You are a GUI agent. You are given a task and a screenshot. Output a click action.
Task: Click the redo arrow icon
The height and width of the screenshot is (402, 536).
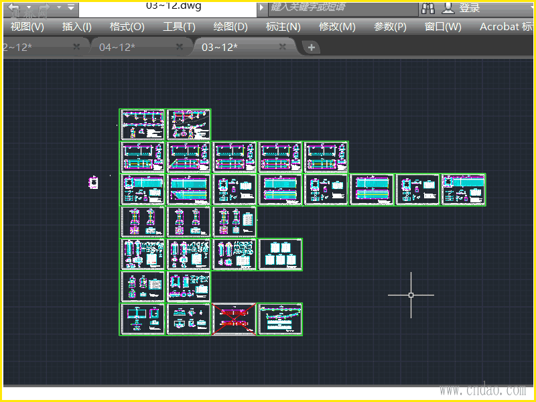(x=44, y=7)
